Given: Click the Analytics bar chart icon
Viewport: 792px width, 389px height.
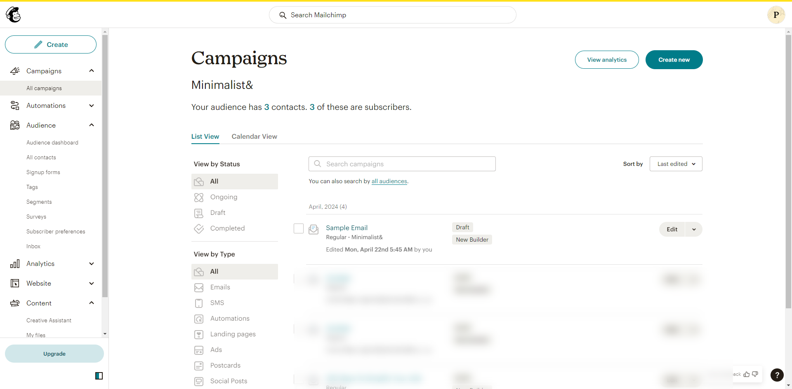Looking at the screenshot, I should [15, 264].
